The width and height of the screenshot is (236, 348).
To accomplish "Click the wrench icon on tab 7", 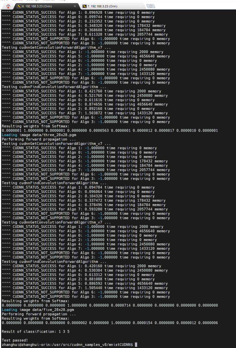I will (85, 6).
